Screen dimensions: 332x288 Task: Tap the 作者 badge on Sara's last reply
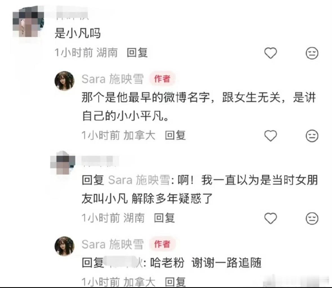(162, 244)
